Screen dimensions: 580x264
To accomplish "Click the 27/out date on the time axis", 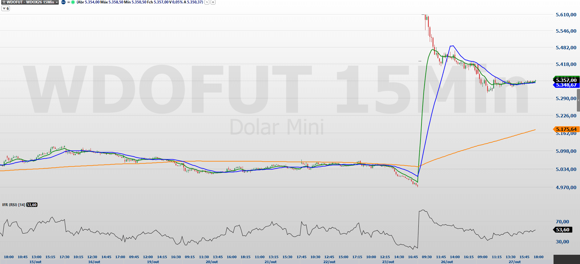I will click(x=515, y=262).
